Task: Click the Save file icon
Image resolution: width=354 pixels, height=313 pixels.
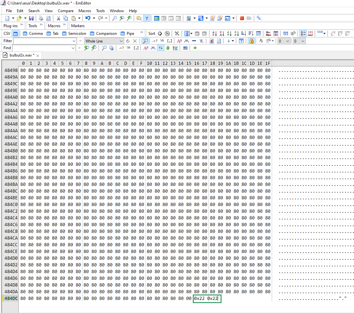Action: tap(31, 18)
